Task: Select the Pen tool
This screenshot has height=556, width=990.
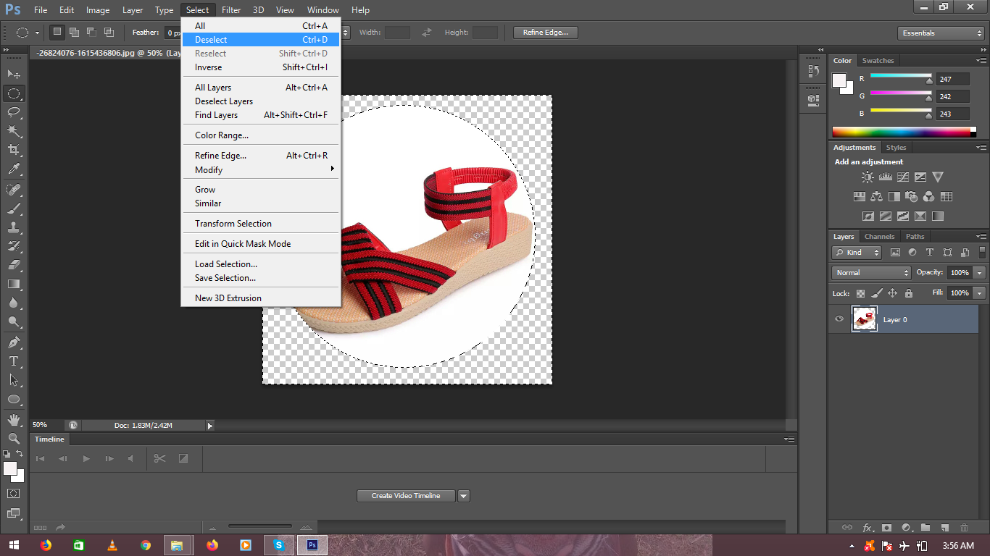Action: [14, 342]
